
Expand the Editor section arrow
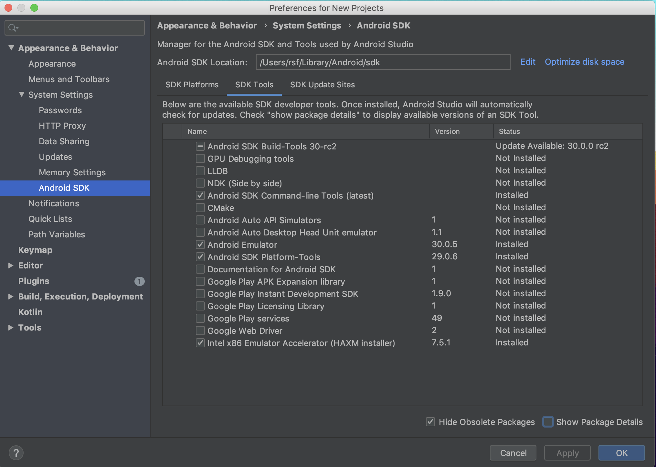(11, 266)
